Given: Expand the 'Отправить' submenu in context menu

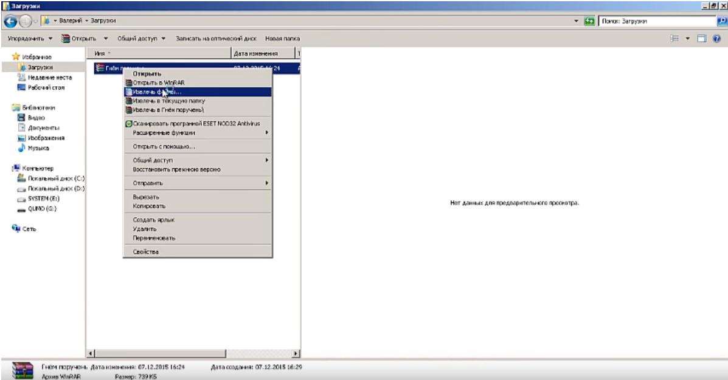Looking at the screenshot, I should (x=198, y=182).
